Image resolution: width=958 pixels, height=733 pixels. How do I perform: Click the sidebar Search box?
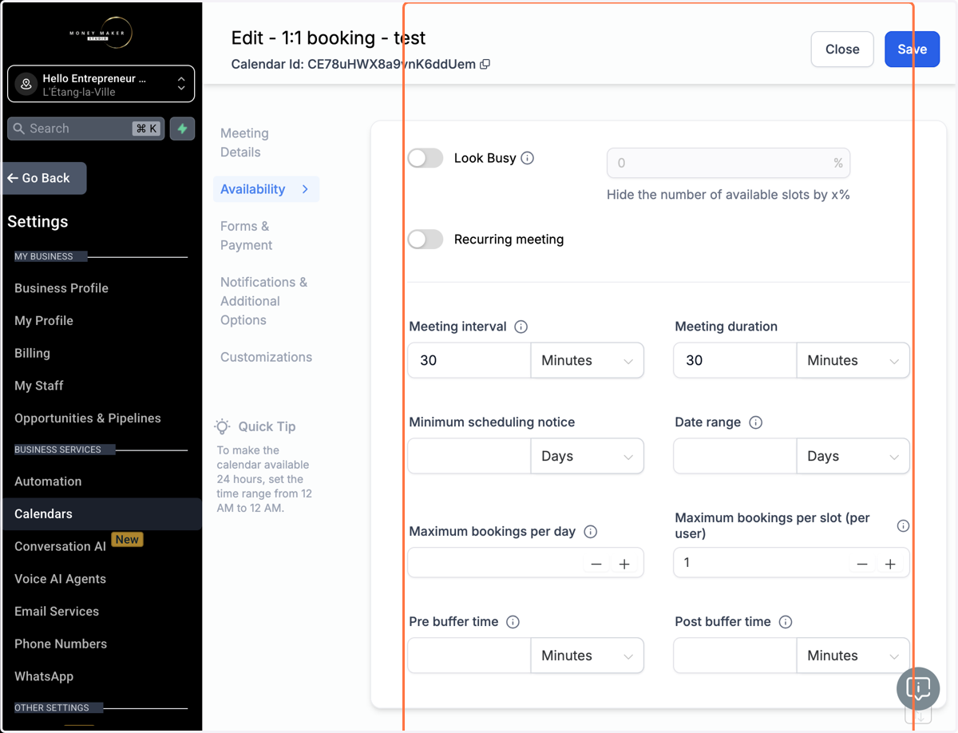[x=85, y=129]
